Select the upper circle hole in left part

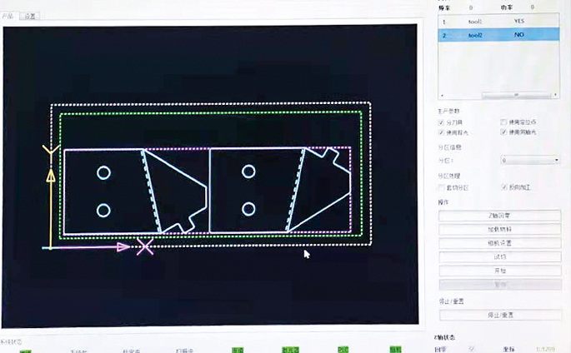point(103,173)
